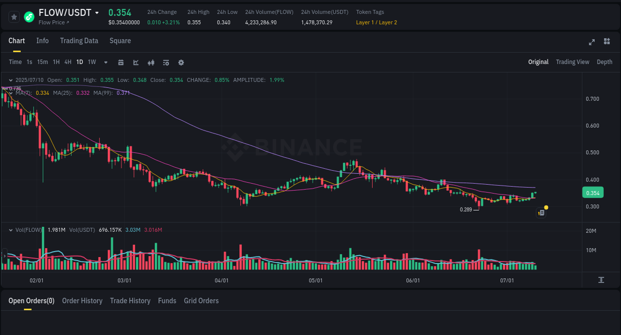Open the extra timeframes dropdown arrow

pos(105,62)
